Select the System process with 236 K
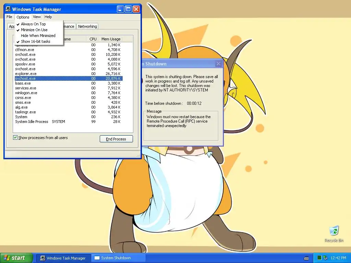 pos(69,117)
